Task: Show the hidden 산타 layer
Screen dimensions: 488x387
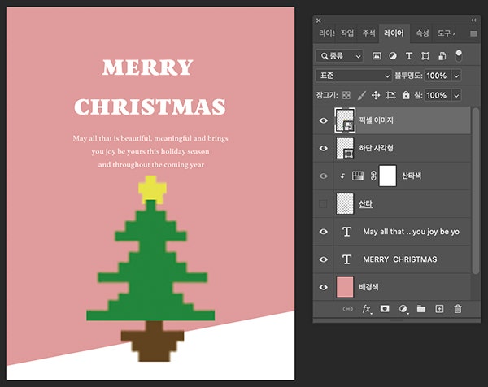Action: point(324,204)
